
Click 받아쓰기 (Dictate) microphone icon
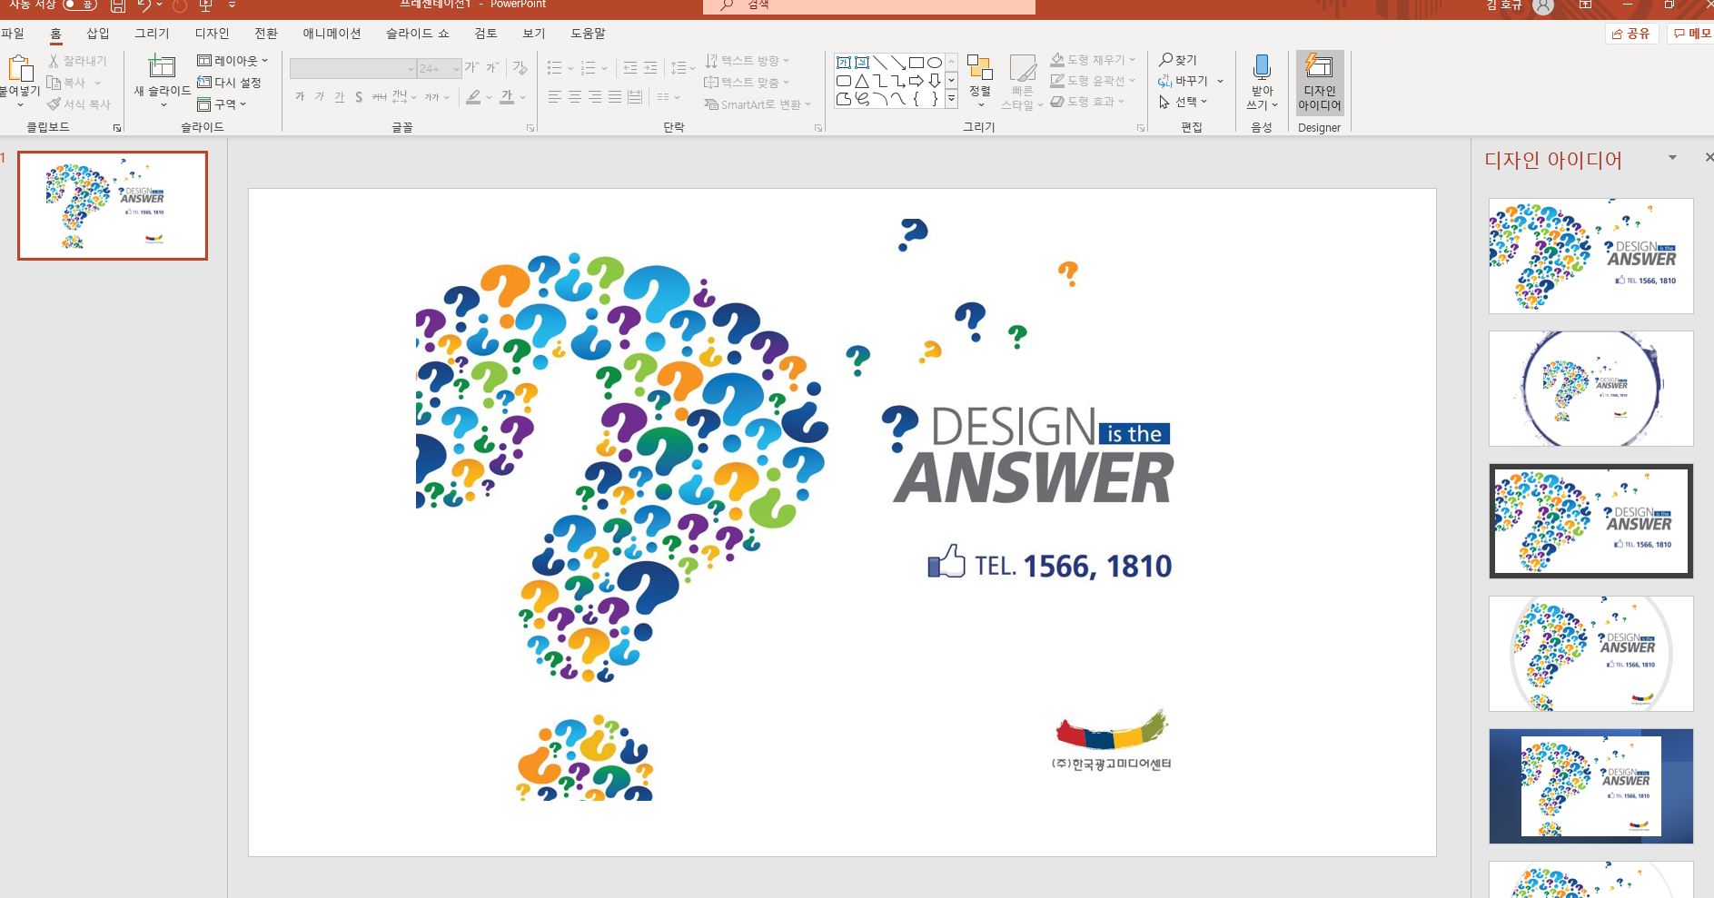click(x=1262, y=68)
